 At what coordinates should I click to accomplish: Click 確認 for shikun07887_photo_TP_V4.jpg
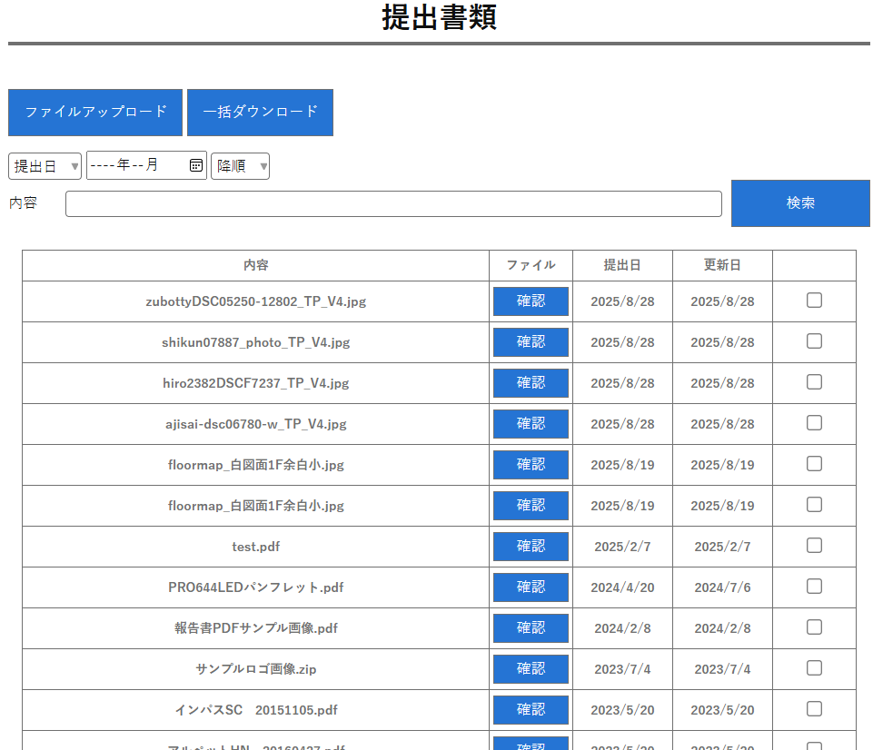point(531,342)
